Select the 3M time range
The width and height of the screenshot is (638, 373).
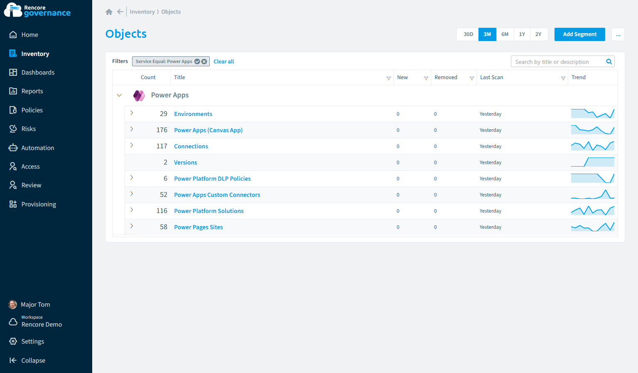[x=487, y=34]
